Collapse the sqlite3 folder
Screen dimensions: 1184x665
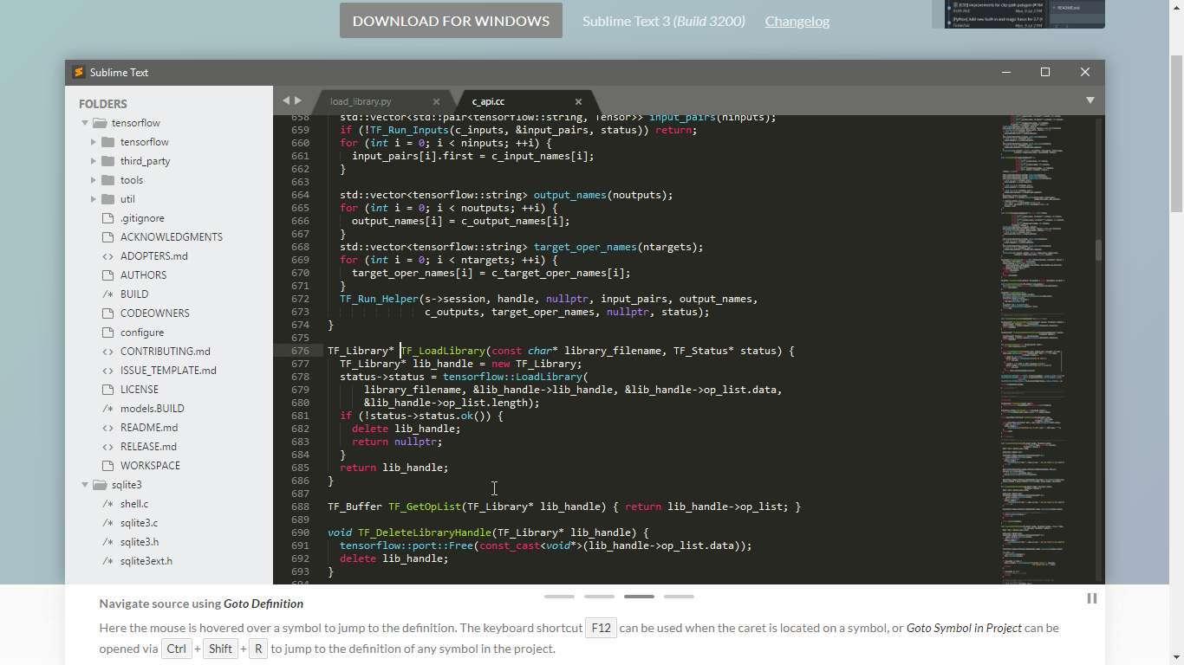pyautogui.click(x=85, y=485)
